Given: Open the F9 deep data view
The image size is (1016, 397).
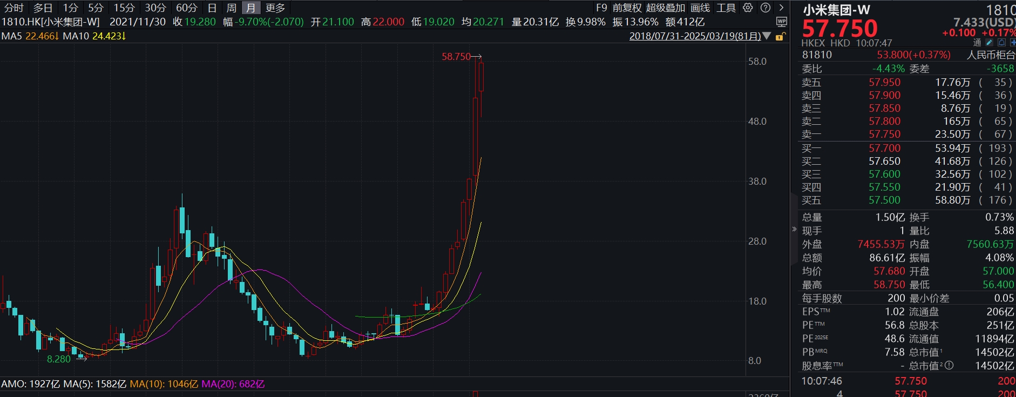Looking at the screenshot, I should (601, 8).
